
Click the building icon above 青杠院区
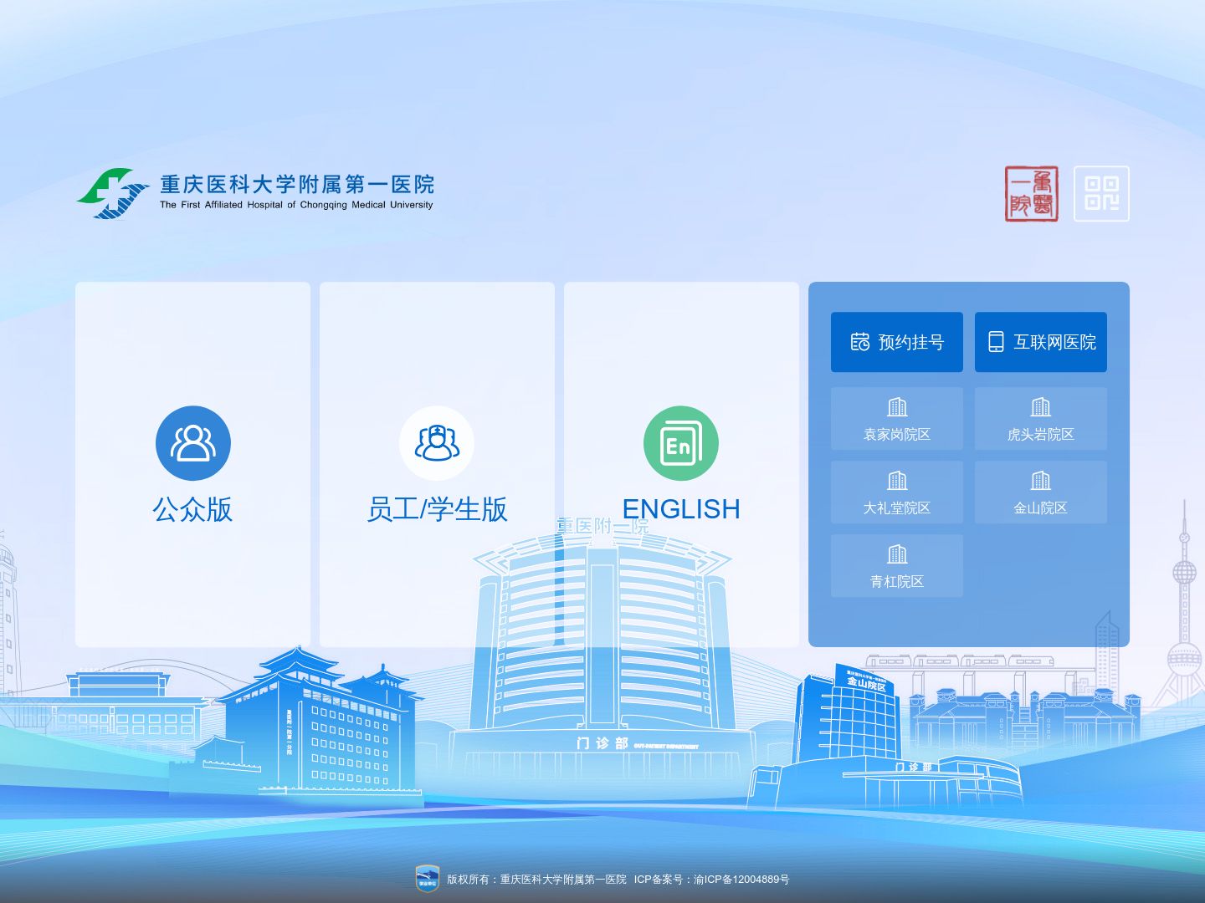(897, 554)
